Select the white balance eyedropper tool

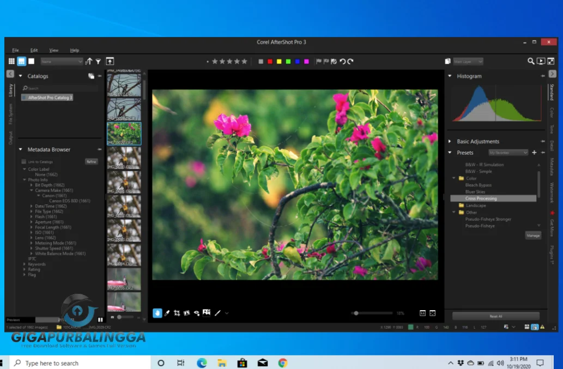point(167,313)
